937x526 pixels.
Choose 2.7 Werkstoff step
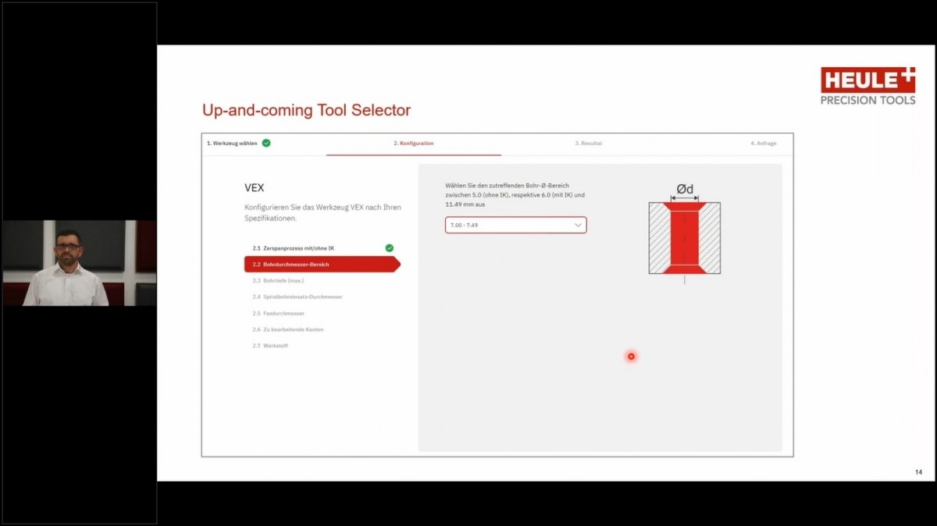pyautogui.click(x=270, y=346)
